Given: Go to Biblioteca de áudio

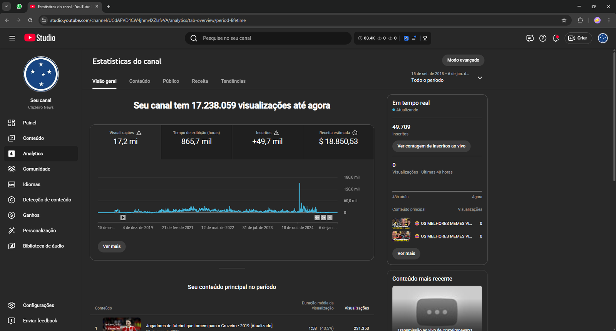Looking at the screenshot, I should (x=43, y=246).
